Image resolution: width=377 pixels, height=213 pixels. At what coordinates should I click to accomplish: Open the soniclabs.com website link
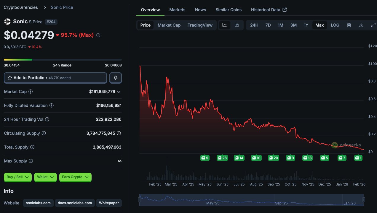coord(39,203)
